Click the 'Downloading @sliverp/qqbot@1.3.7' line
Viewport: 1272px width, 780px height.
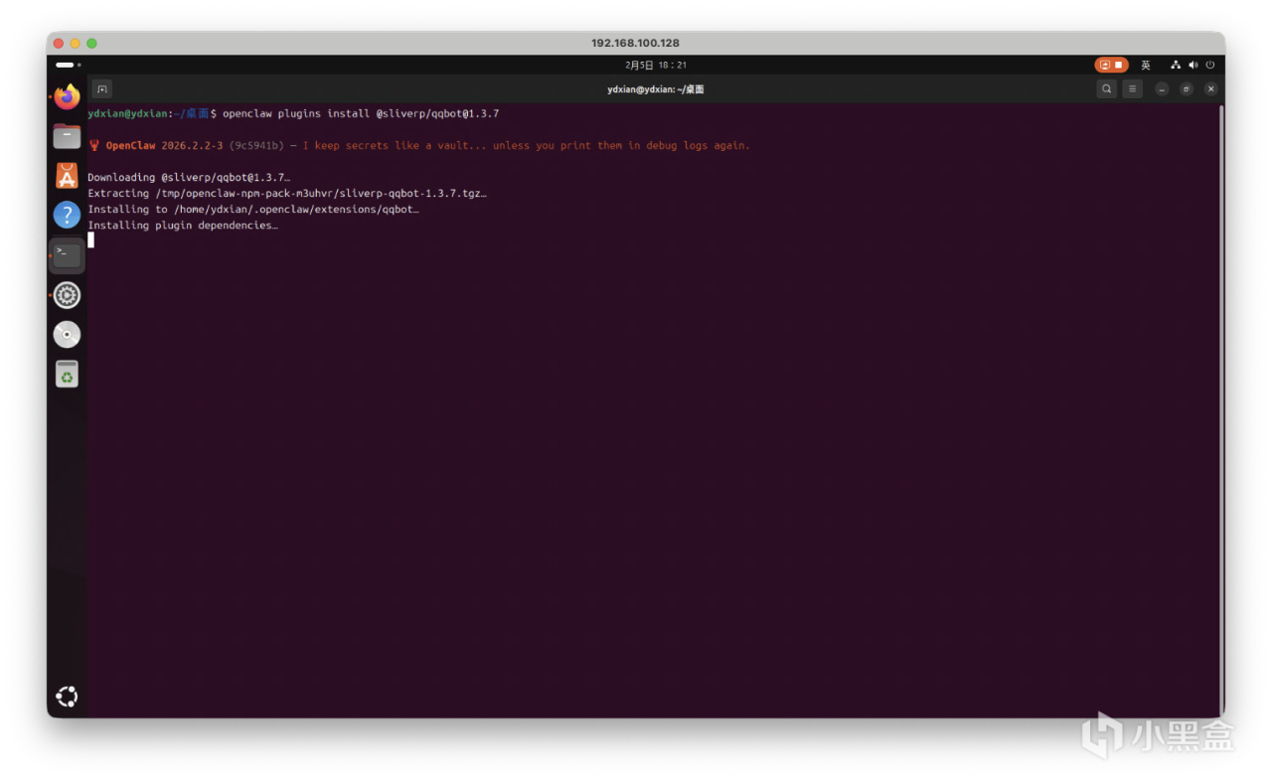click(x=189, y=178)
